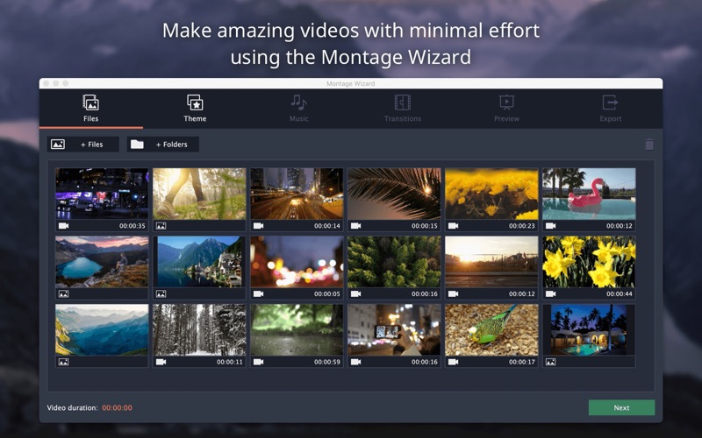Open the Files step icon
702x438 pixels.
coord(91,102)
